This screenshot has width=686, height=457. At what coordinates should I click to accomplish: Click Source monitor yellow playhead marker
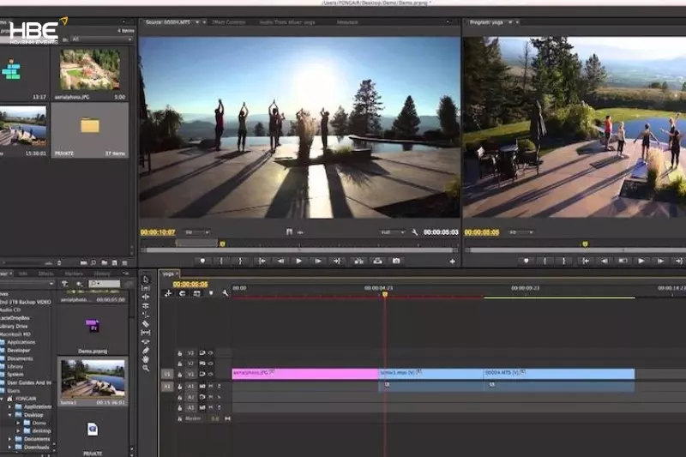click(222, 244)
